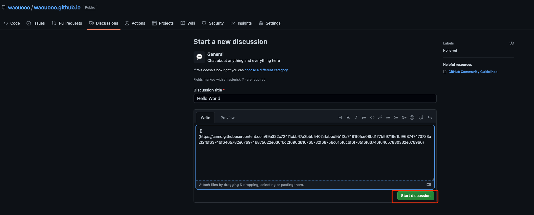The height and width of the screenshot is (215, 534).
Task: Focus the discussion body text area
Action: (x=315, y=153)
